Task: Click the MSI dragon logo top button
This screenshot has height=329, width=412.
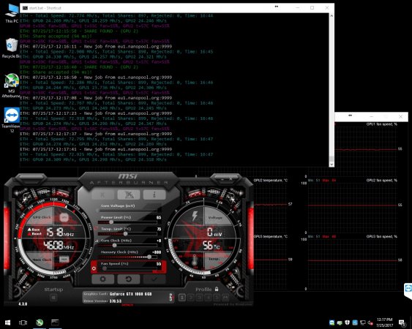Action: (x=129, y=194)
